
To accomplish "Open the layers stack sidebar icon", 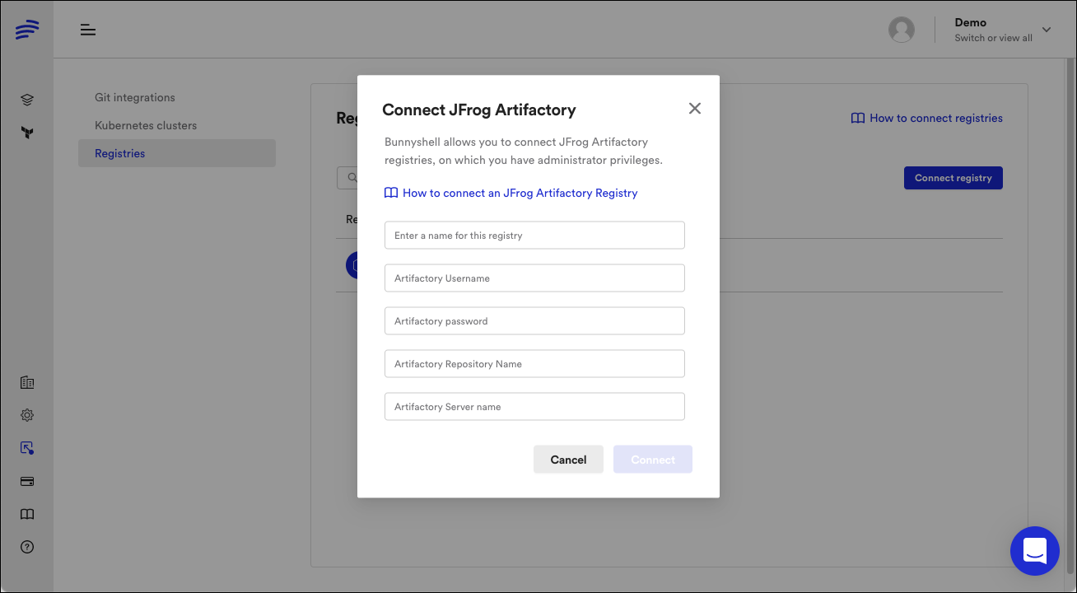I will 27,100.
